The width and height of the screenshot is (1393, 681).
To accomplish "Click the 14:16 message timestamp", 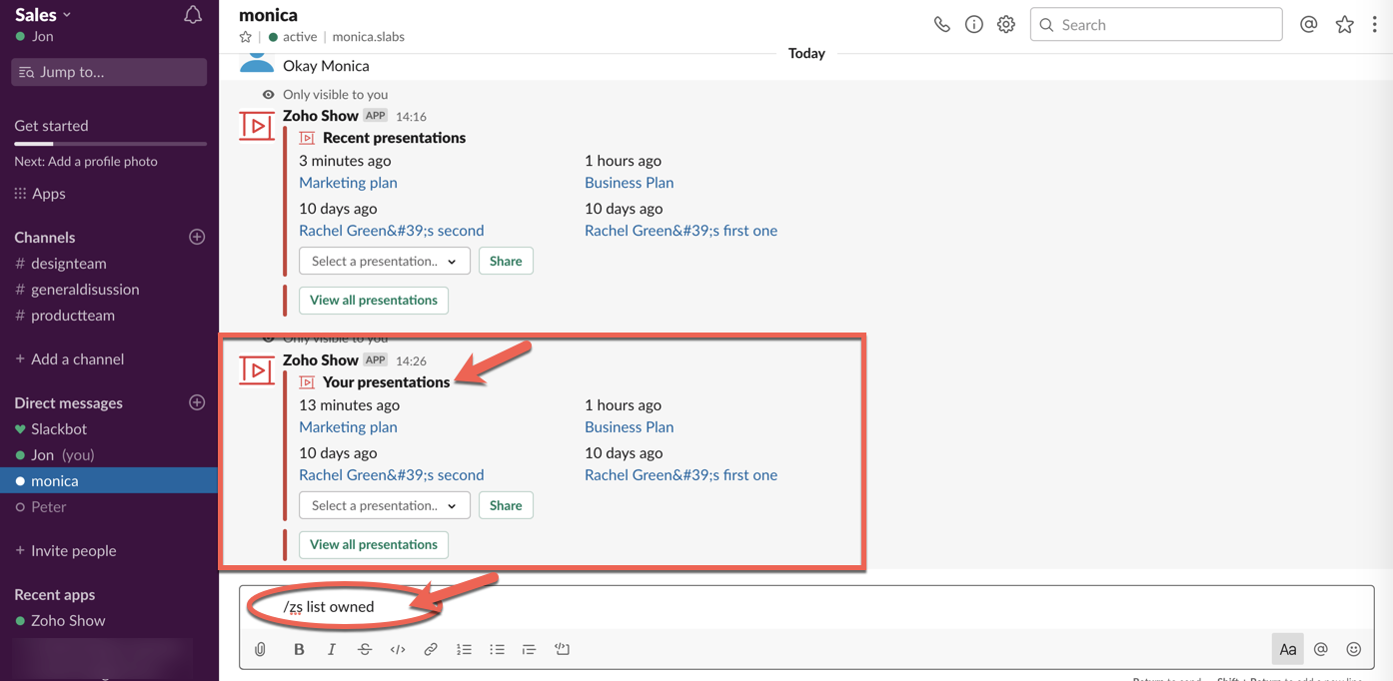I will [411, 117].
